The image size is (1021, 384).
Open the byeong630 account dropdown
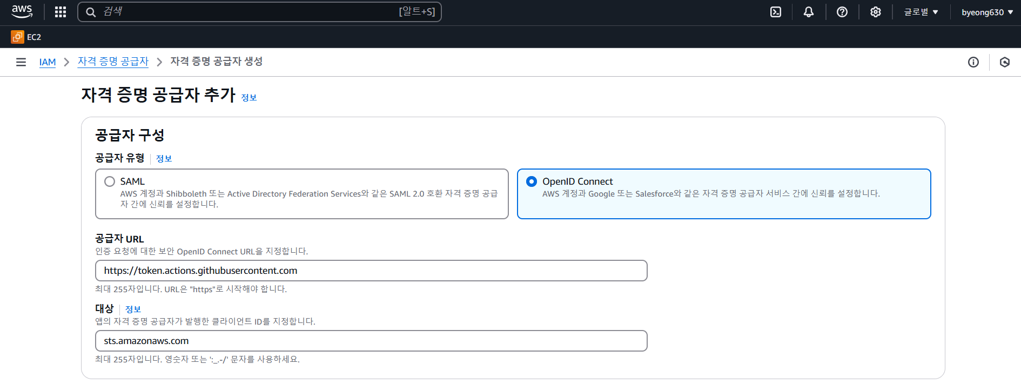tap(987, 12)
